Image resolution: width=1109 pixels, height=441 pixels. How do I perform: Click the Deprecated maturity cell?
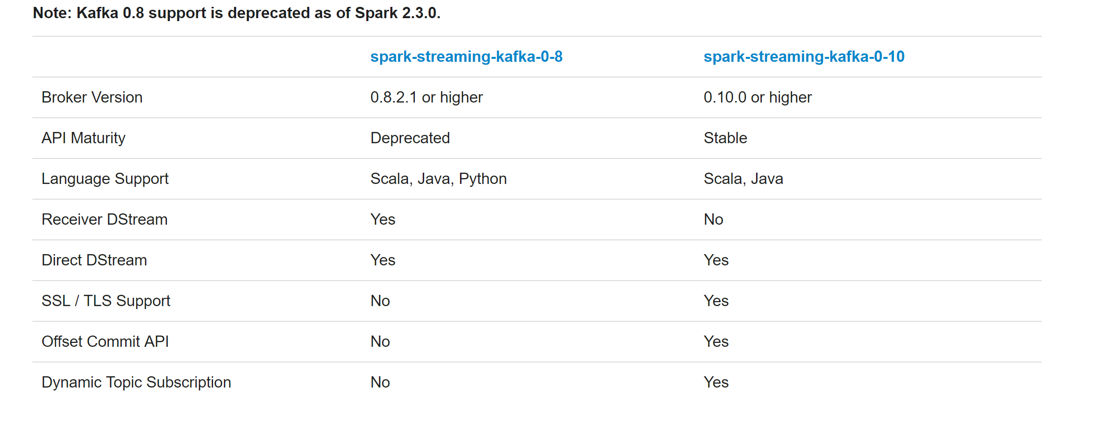(410, 138)
